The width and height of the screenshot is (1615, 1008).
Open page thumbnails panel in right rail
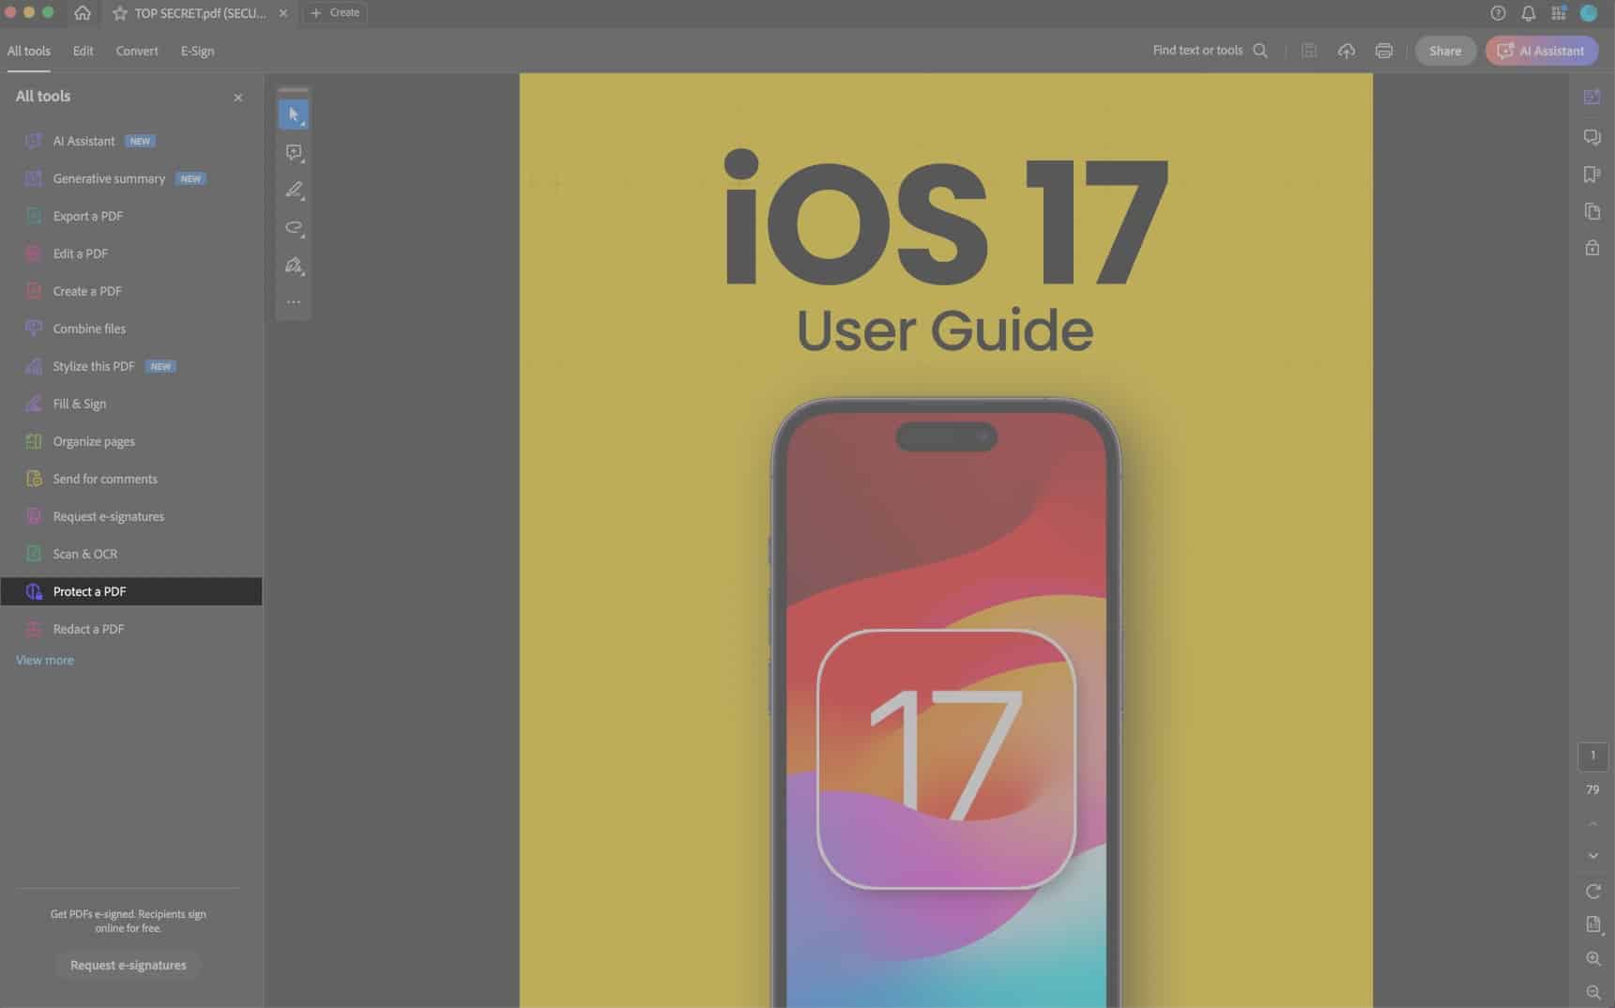coord(1592,211)
